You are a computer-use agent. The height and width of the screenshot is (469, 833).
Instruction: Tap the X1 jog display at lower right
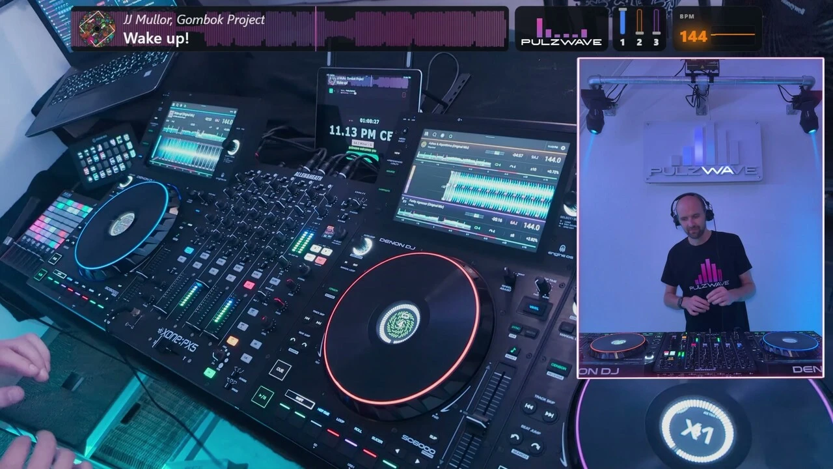pos(698,430)
